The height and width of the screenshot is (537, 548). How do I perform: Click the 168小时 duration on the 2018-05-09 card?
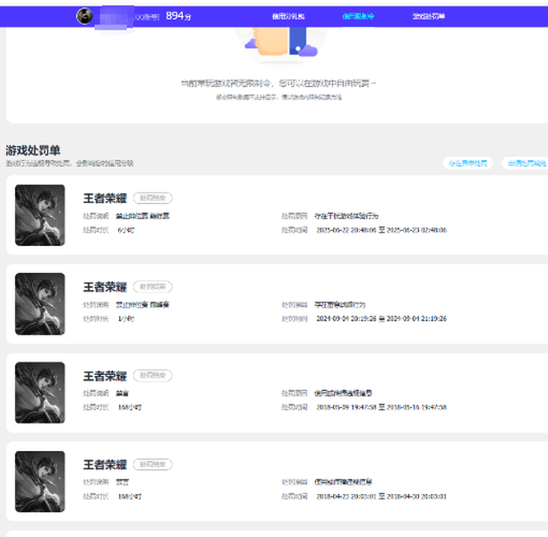pos(130,407)
